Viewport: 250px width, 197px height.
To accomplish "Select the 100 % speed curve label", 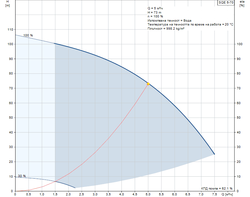I will click(x=28, y=35).
